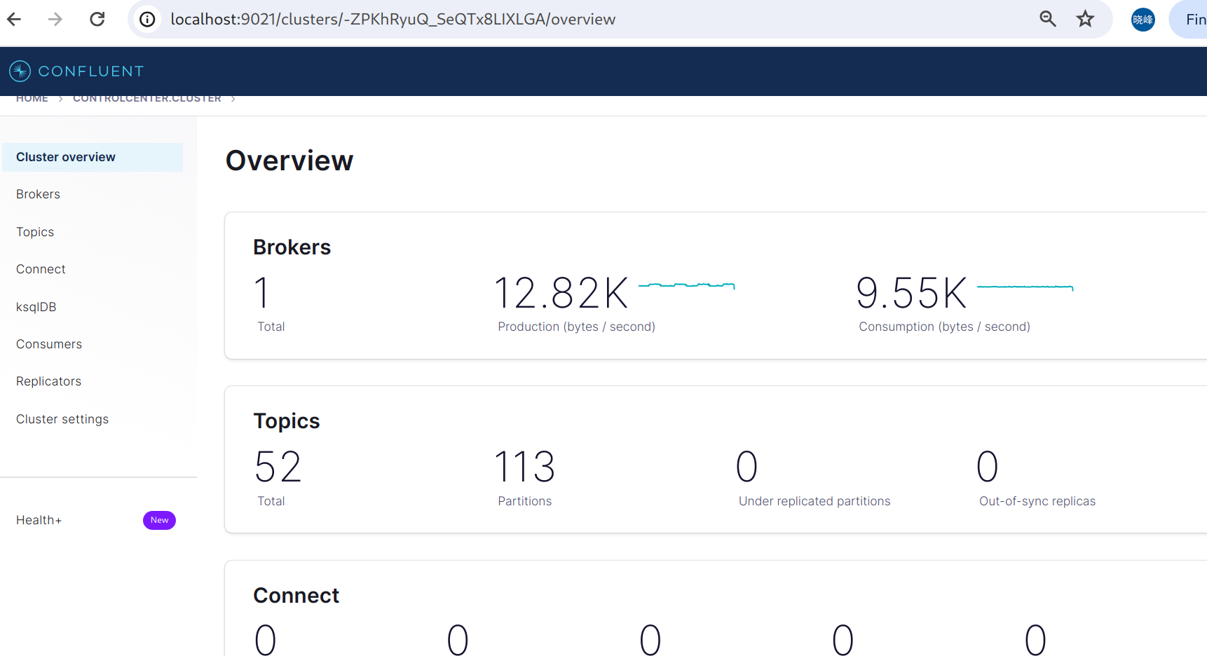Open Brokers in the sidebar
The height and width of the screenshot is (656, 1207).
click(x=38, y=194)
